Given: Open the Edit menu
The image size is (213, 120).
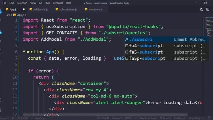Looking at the screenshot, I should tap(11, 3).
